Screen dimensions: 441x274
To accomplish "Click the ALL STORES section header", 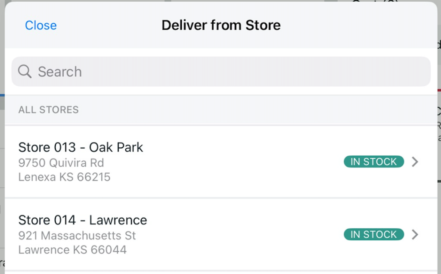I will 48,110.
